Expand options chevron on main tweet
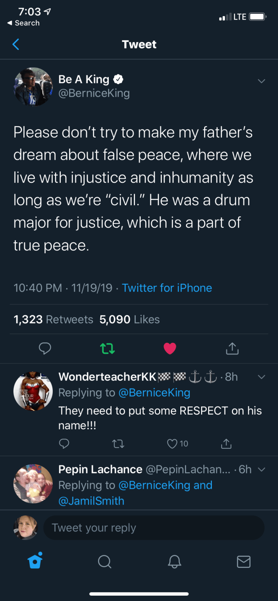Image resolution: width=278 pixels, height=601 pixels. click(261, 81)
